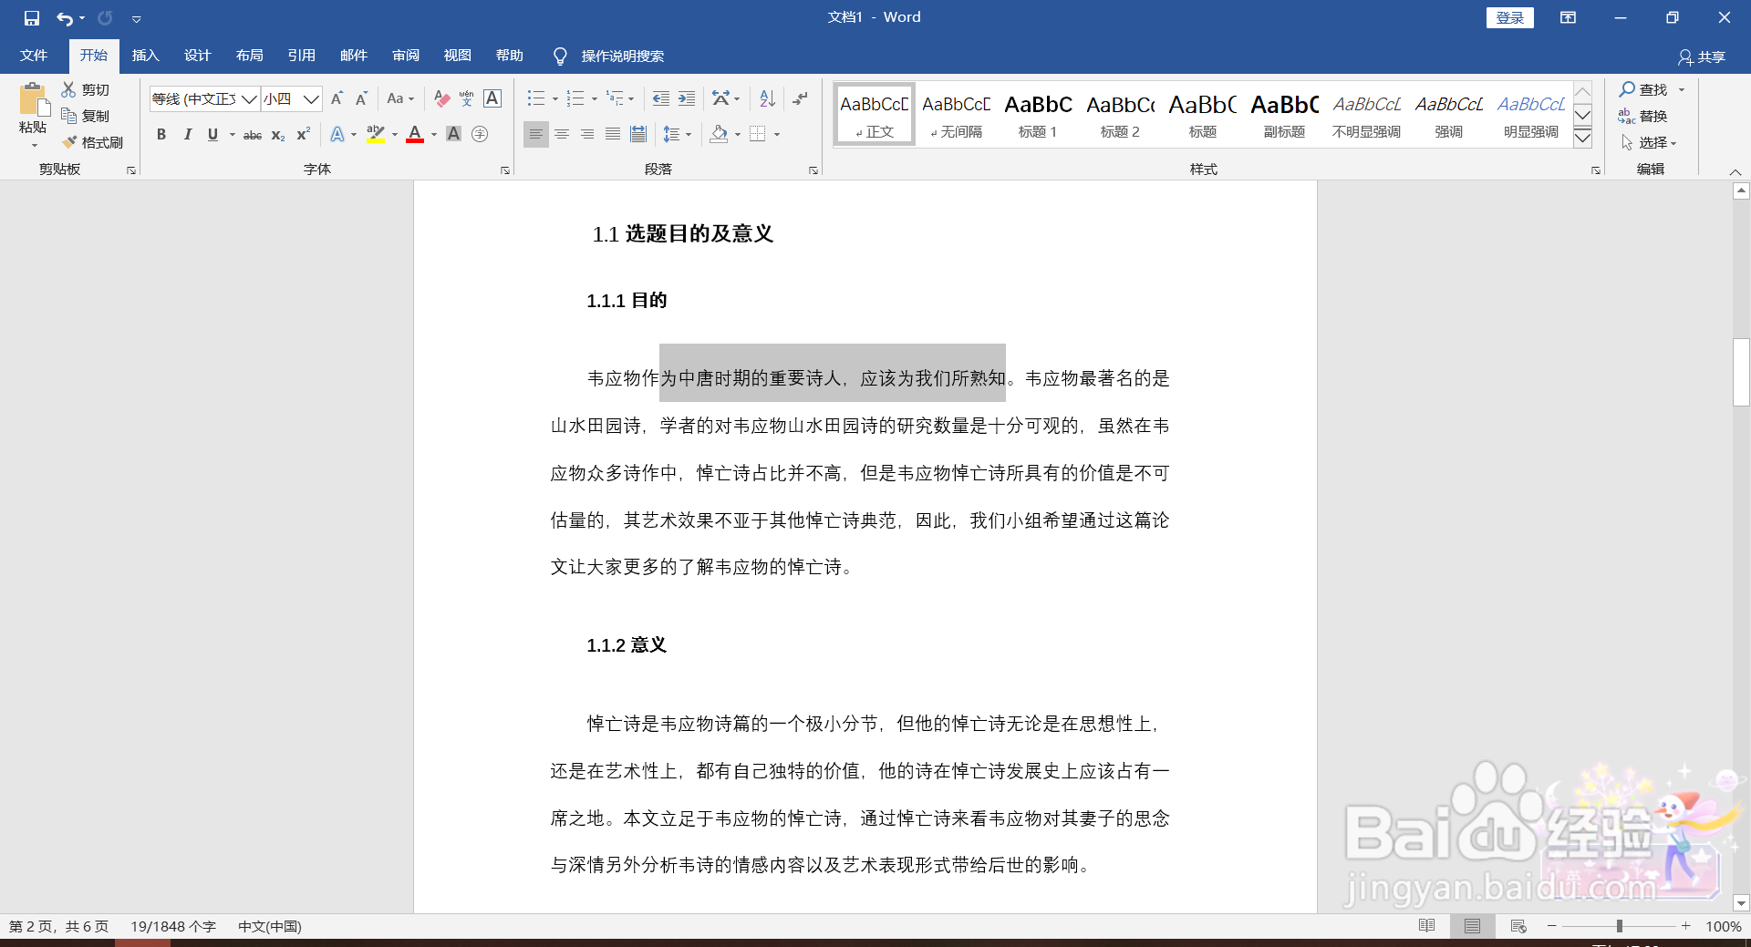Toggle italic formatting
1751x947 pixels.
(x=188, y=134)
